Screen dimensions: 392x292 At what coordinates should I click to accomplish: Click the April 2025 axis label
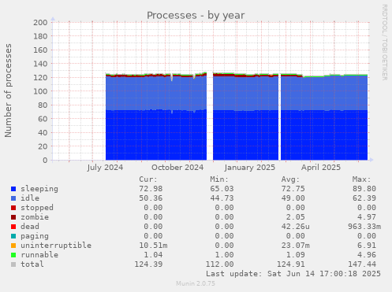click(321, 168)
